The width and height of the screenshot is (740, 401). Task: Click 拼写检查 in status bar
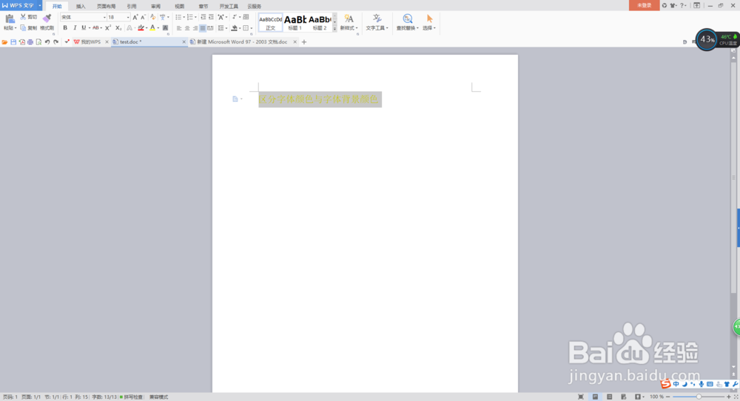[132, 397]
